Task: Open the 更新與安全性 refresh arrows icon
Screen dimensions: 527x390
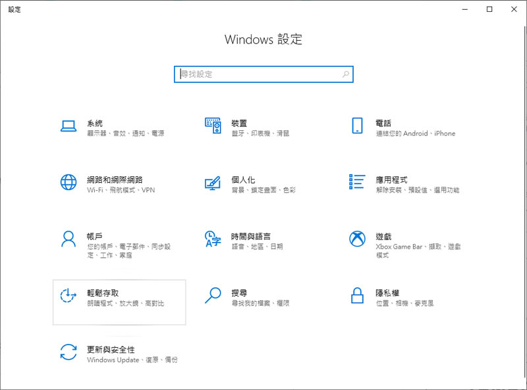Action: point(69,352)
